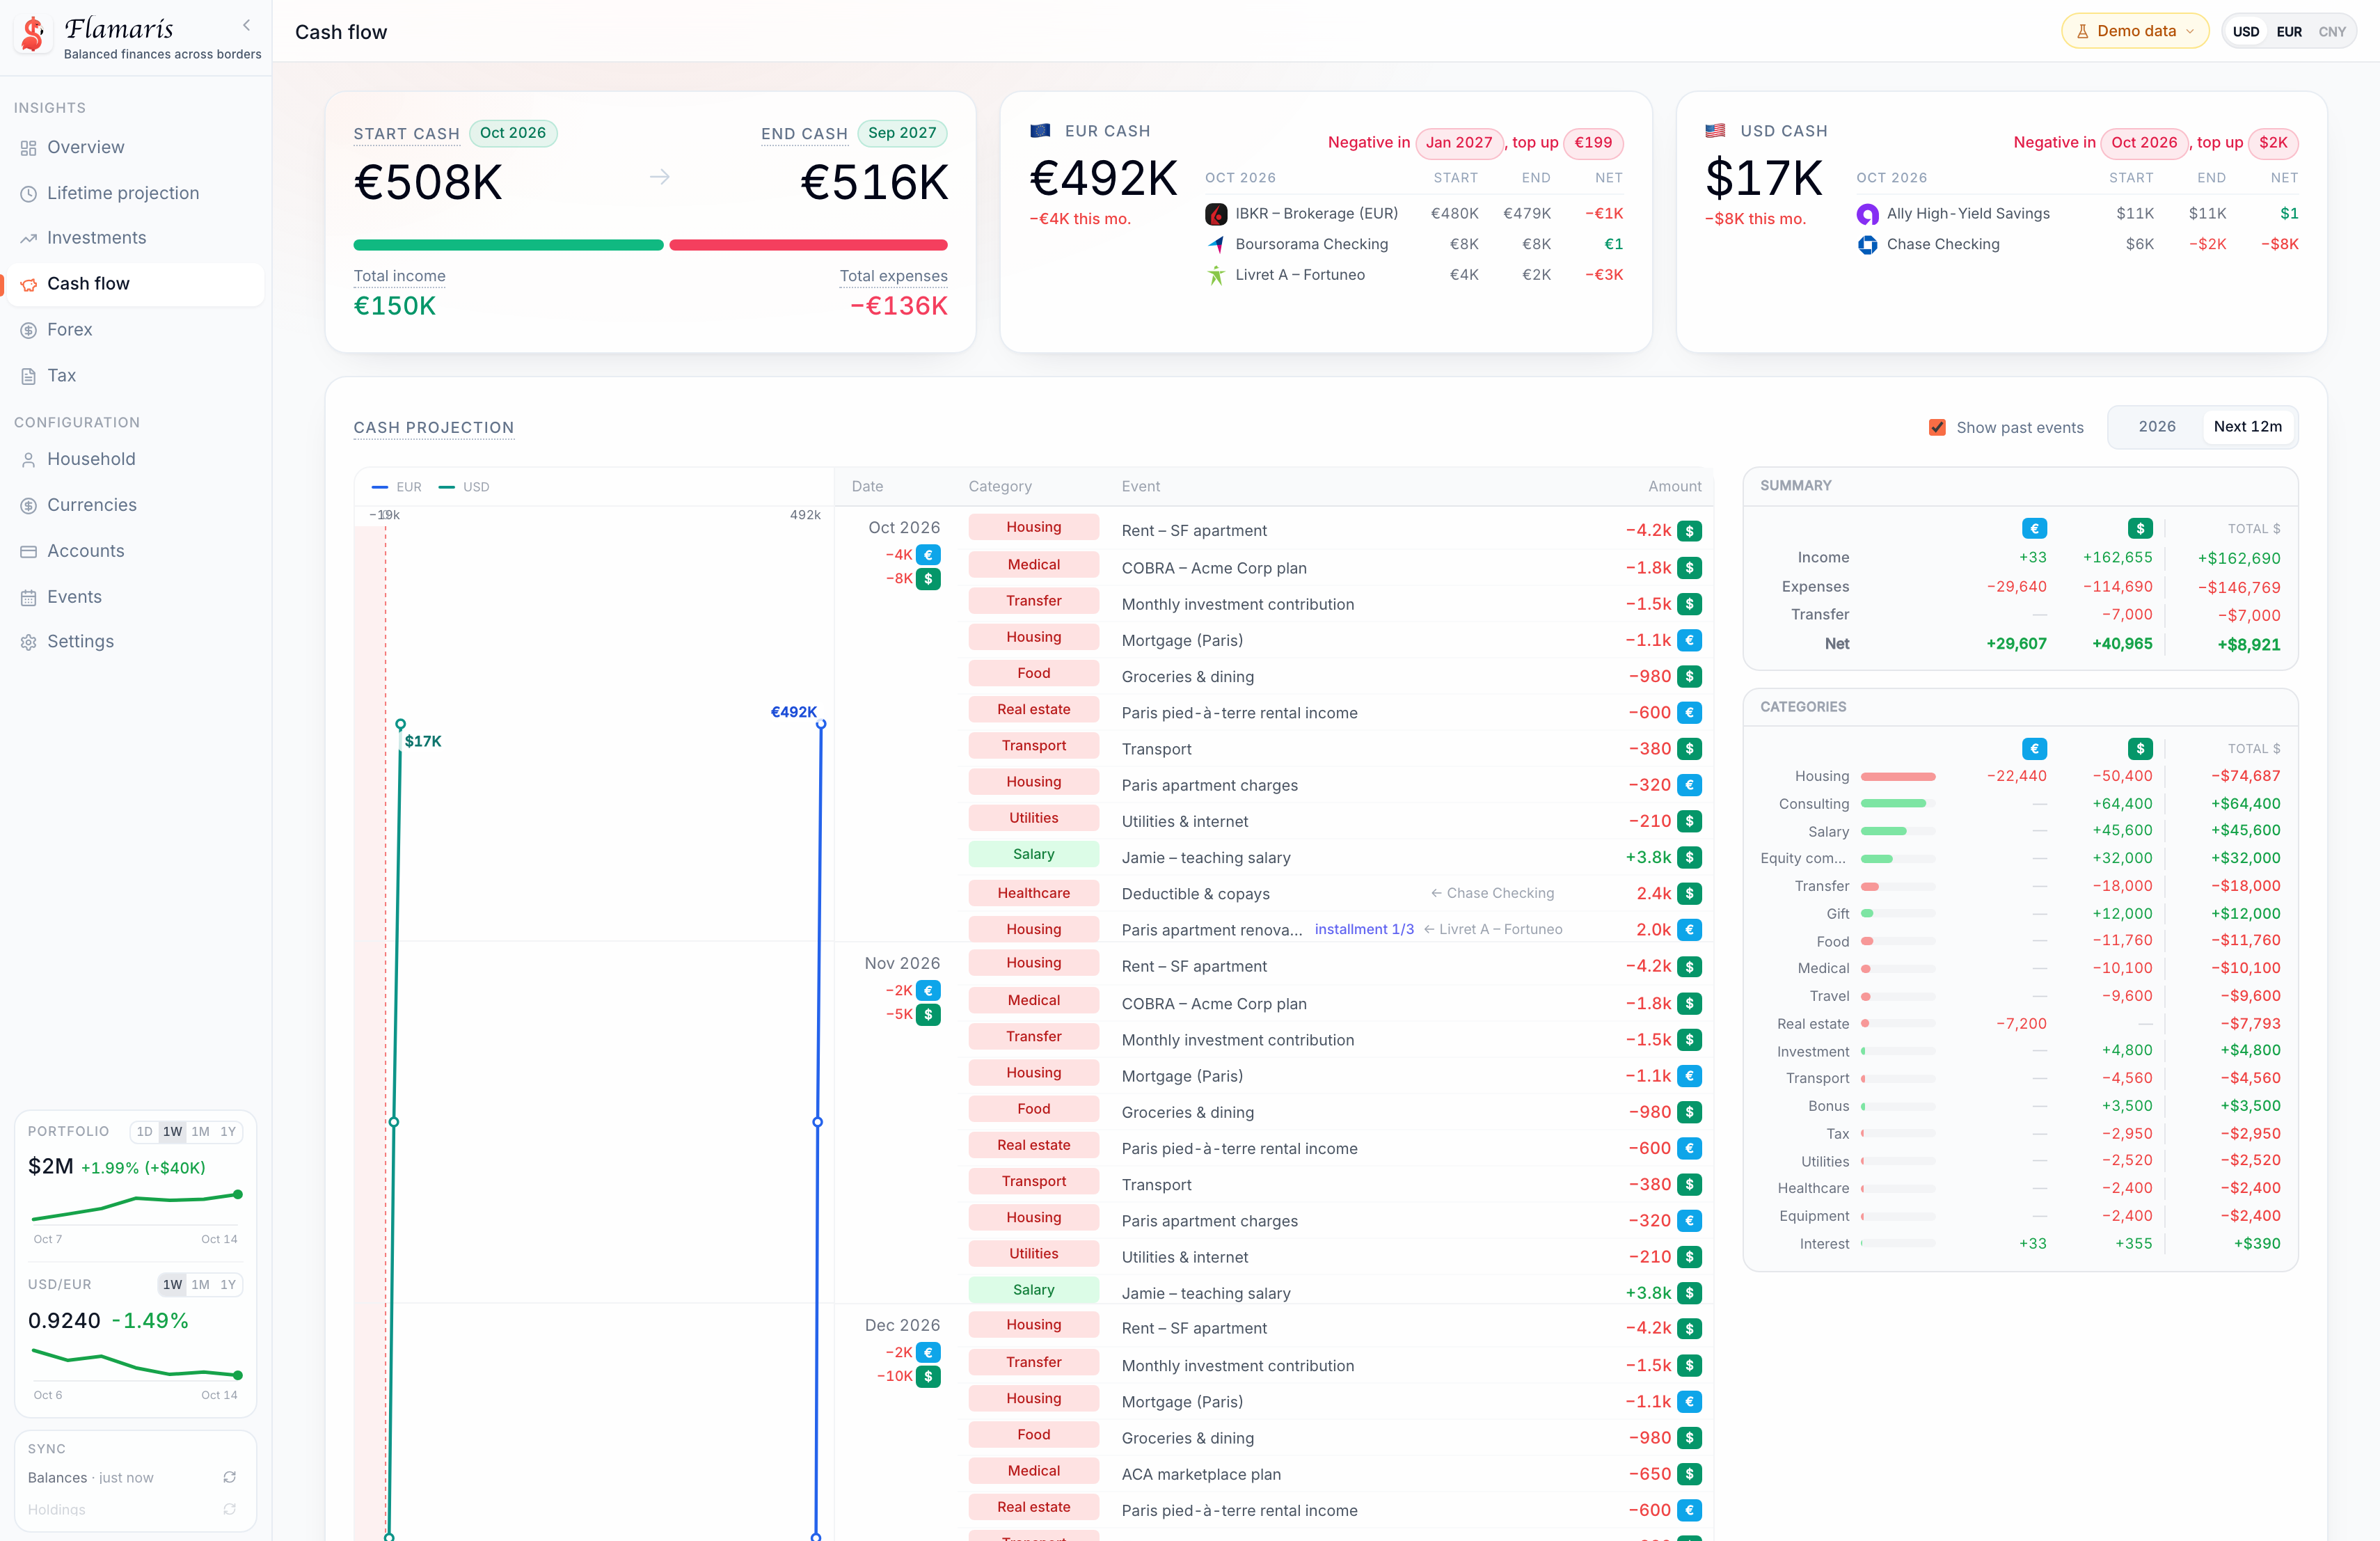Open the Forex dollar icon
Viewport: 2380px width, 1541px height.
tap(28, 330)
